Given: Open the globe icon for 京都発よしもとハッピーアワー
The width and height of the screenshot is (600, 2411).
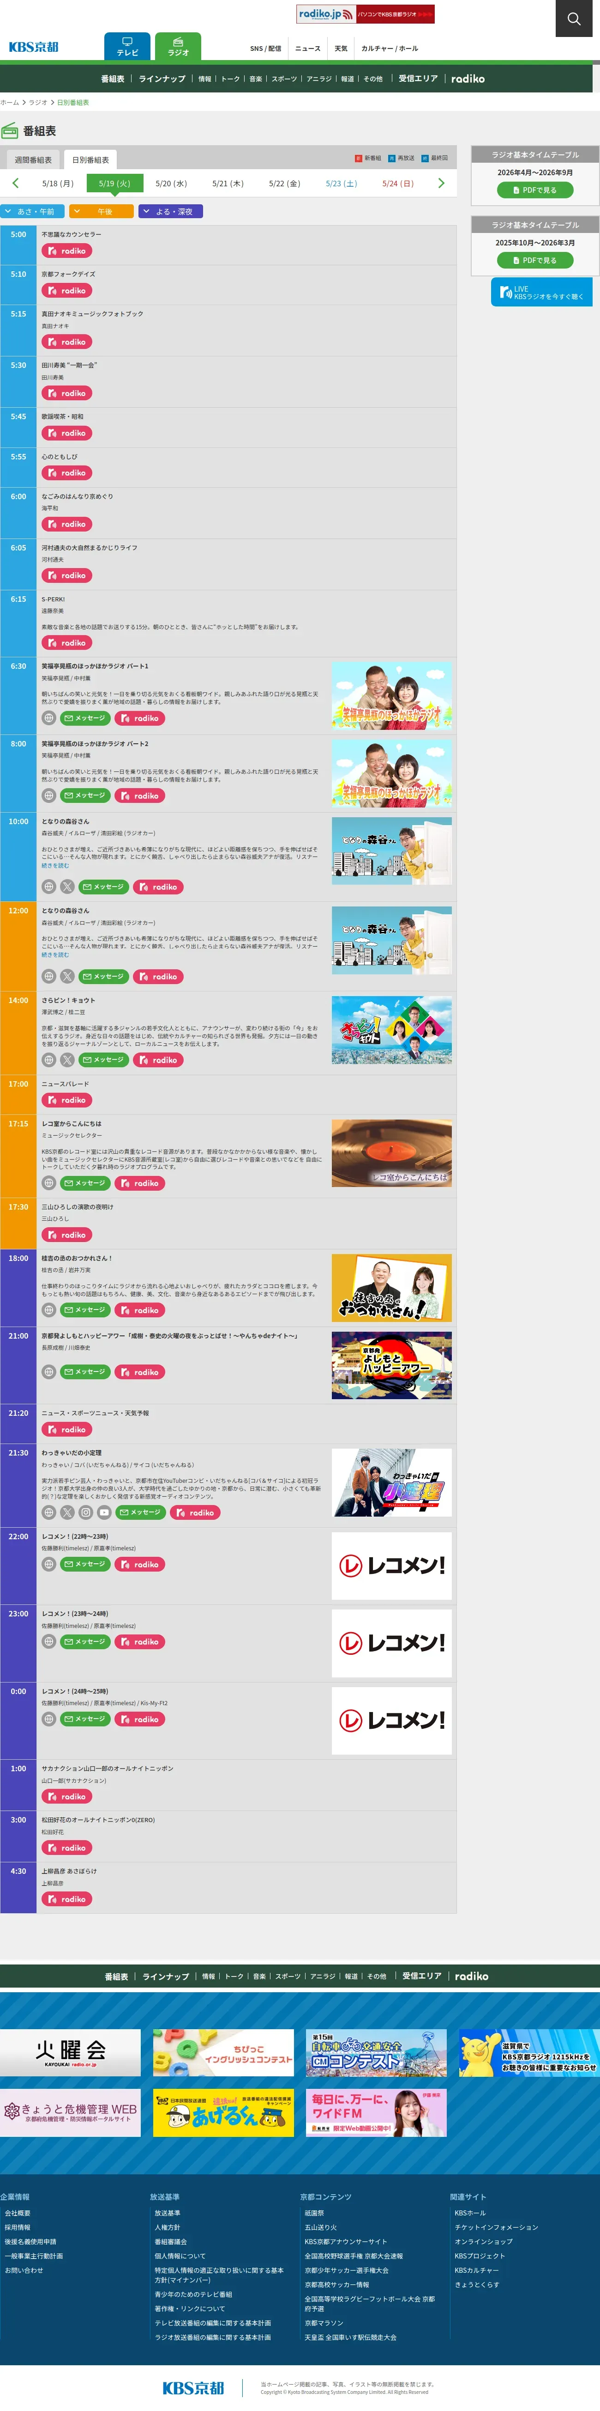Looking at the screenshot, I should (x=48, y=1371).
